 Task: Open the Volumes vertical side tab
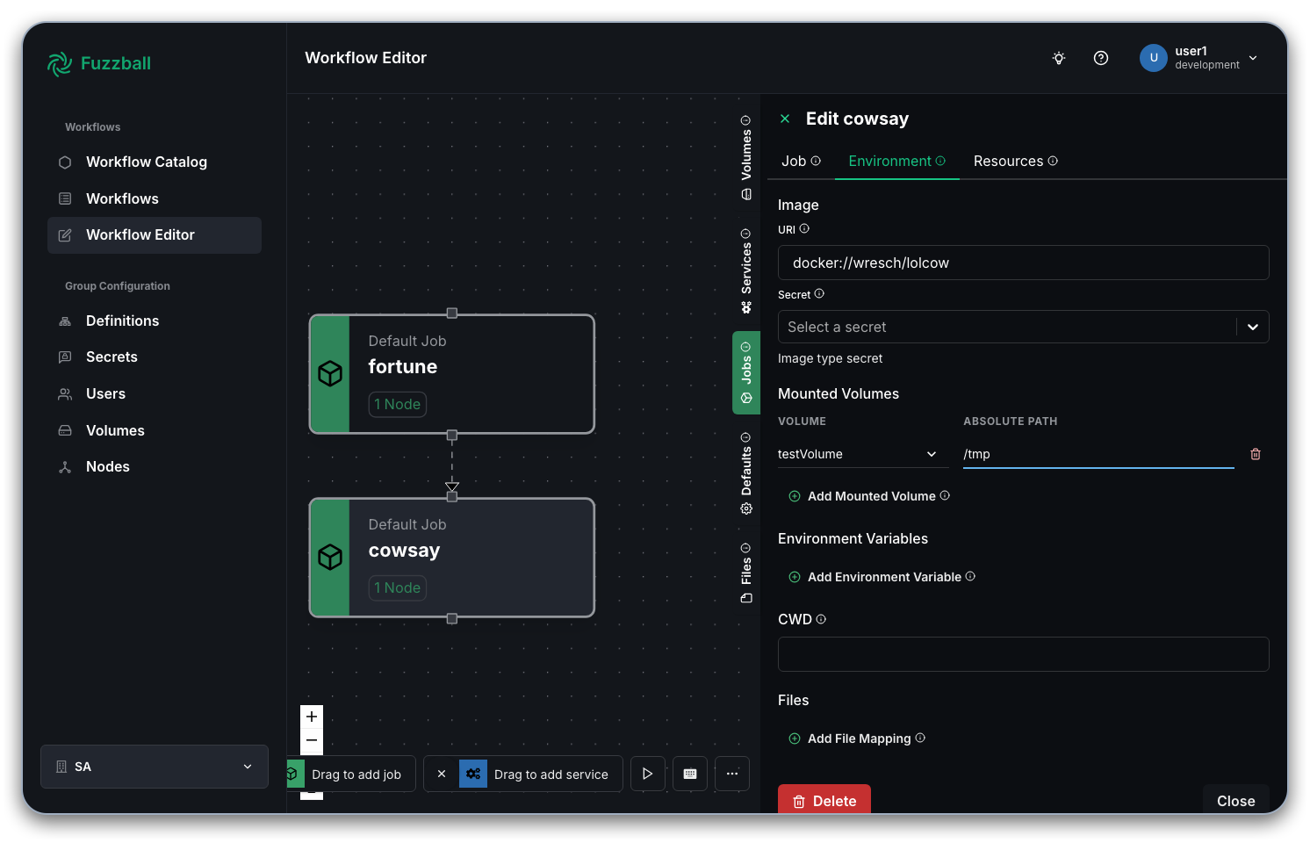click(x=746, y=158)
